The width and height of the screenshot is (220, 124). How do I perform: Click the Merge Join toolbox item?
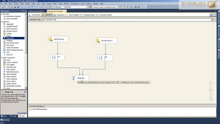(x=10, y=38)
